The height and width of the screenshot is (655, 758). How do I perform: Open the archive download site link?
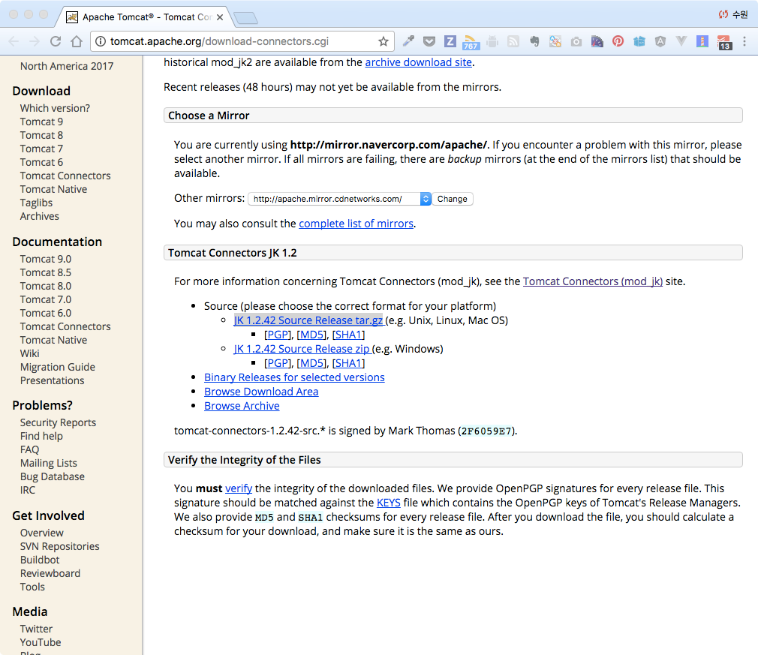click(x=418, y=62)
